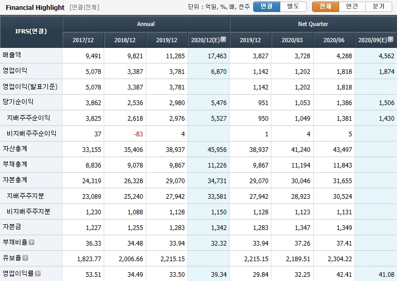The height and width of the screenshot is (281, 398).
Task: Select the 자본금 row label
Action: [x=12, y=227]
